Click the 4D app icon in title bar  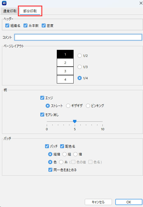4,3
